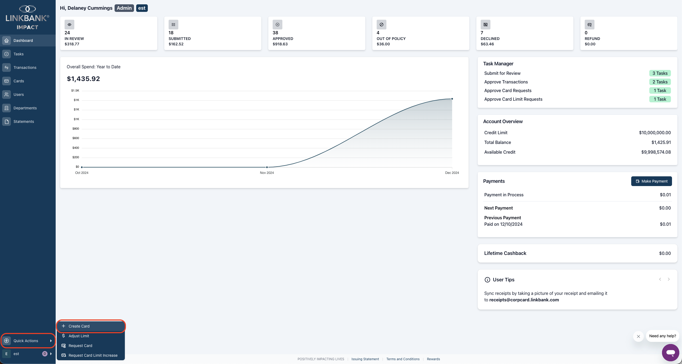Open the Users people icon
682x364 pixels.
(x=6, y=95)
